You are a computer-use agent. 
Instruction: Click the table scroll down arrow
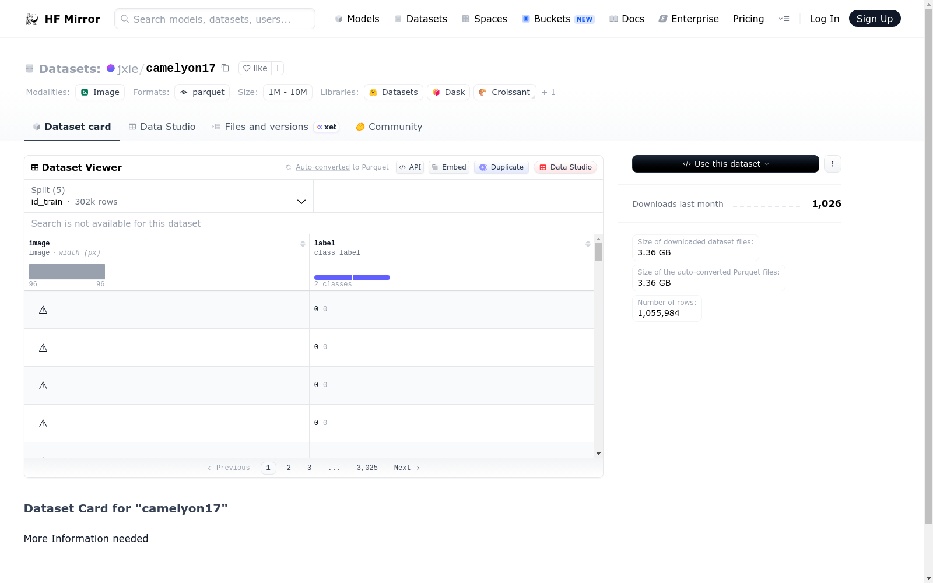pyautogui.click(x=598, y=454)
